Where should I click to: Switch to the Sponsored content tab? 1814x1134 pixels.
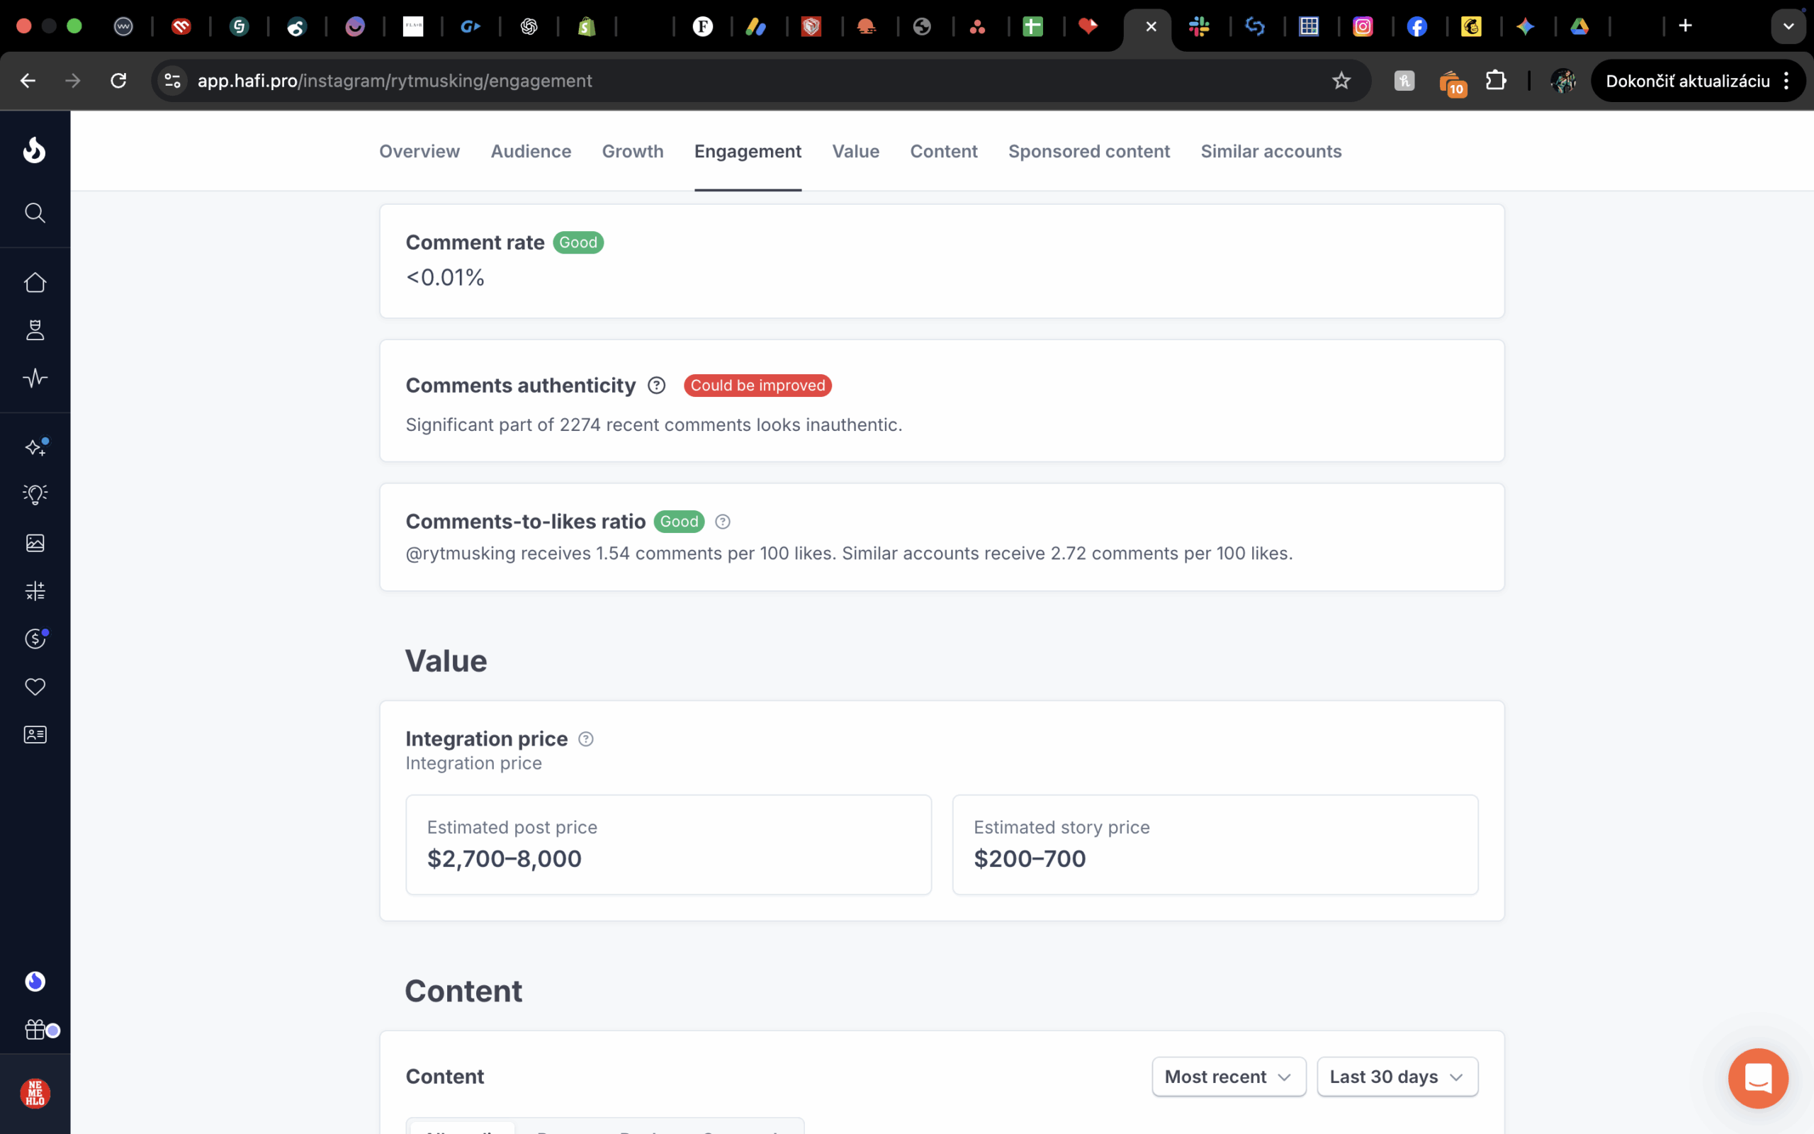coord(1088,152)
